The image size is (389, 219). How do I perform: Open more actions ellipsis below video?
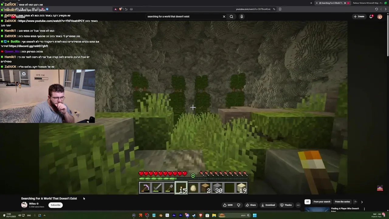298,205
